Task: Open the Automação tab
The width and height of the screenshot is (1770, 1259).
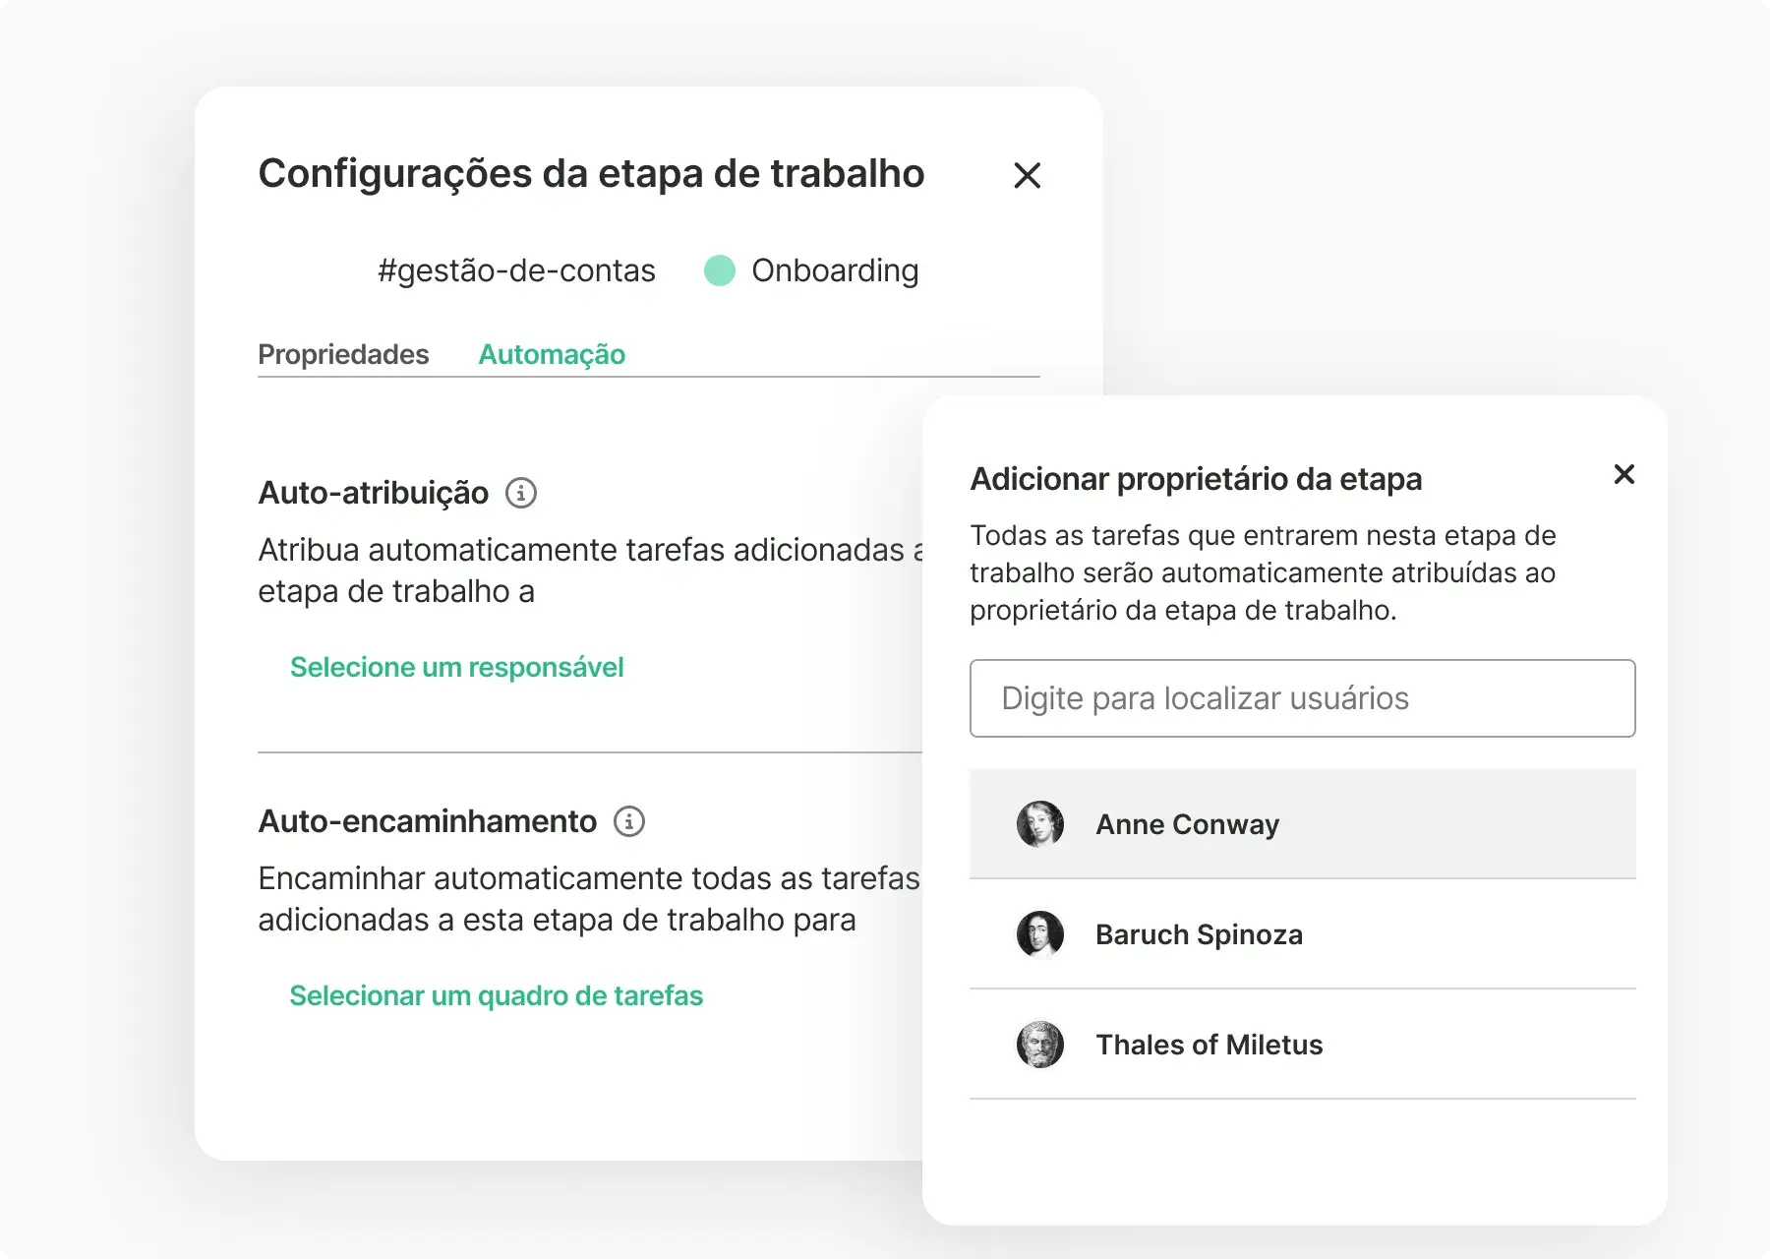Action: pos(552,354)
